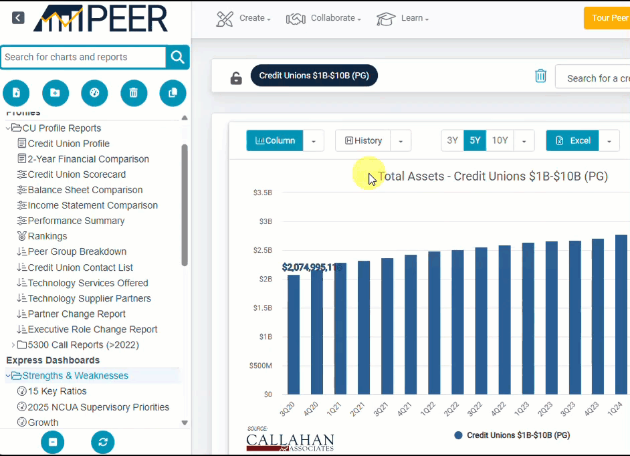The height and width of the screenshot is (456, 630).
Task: Select Credit Unions $1B-$10B (PG) pill
Action: 314,76
